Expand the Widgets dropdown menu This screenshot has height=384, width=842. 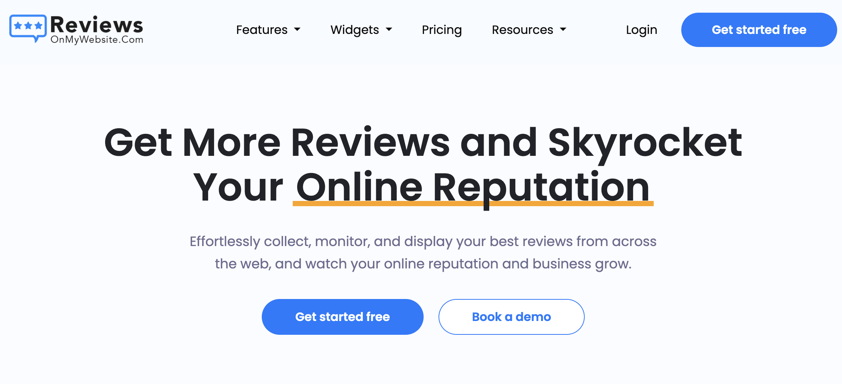[361, 30]
